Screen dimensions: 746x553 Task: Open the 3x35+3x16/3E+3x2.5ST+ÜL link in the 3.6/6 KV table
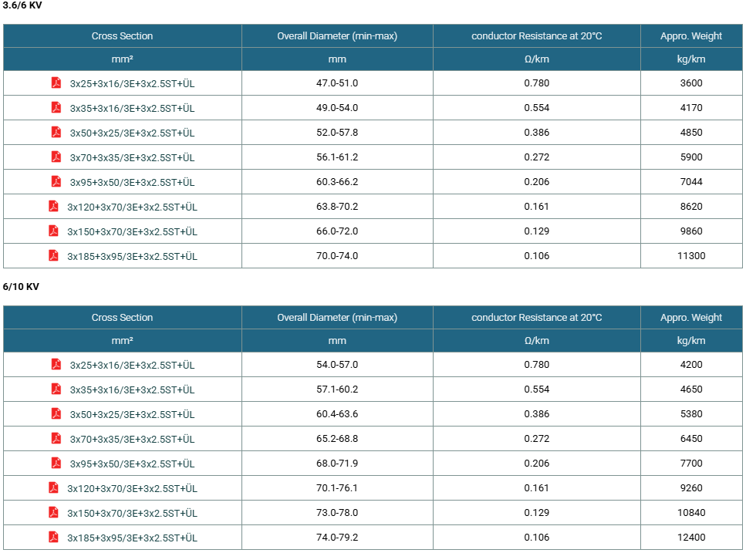(x=132, y=109)
